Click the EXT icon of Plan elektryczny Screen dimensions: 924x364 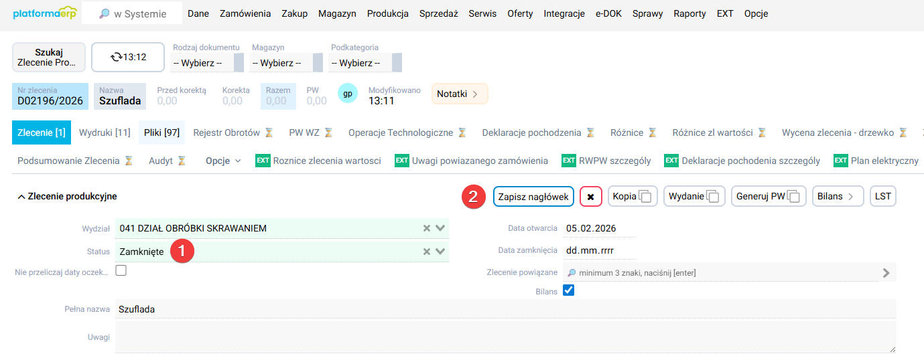[x=841, y=161]
